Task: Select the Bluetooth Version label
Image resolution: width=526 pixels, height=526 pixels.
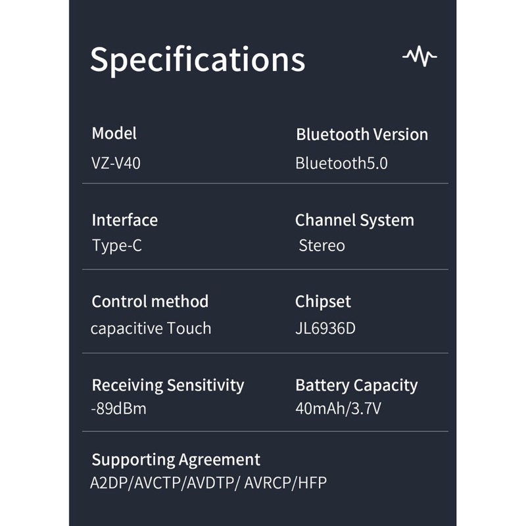Action: pos(362,135)
